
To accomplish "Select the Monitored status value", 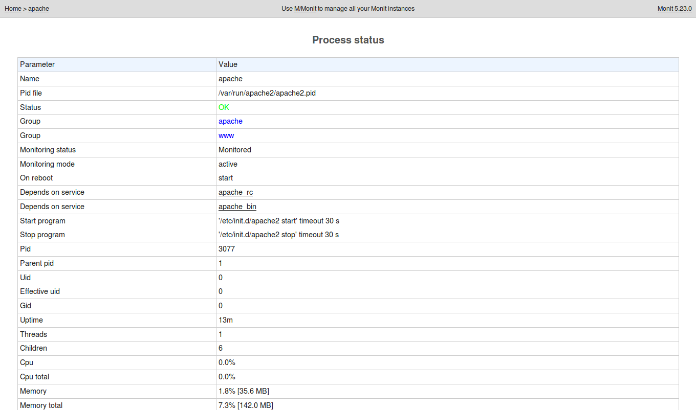I will pos(235,150).
